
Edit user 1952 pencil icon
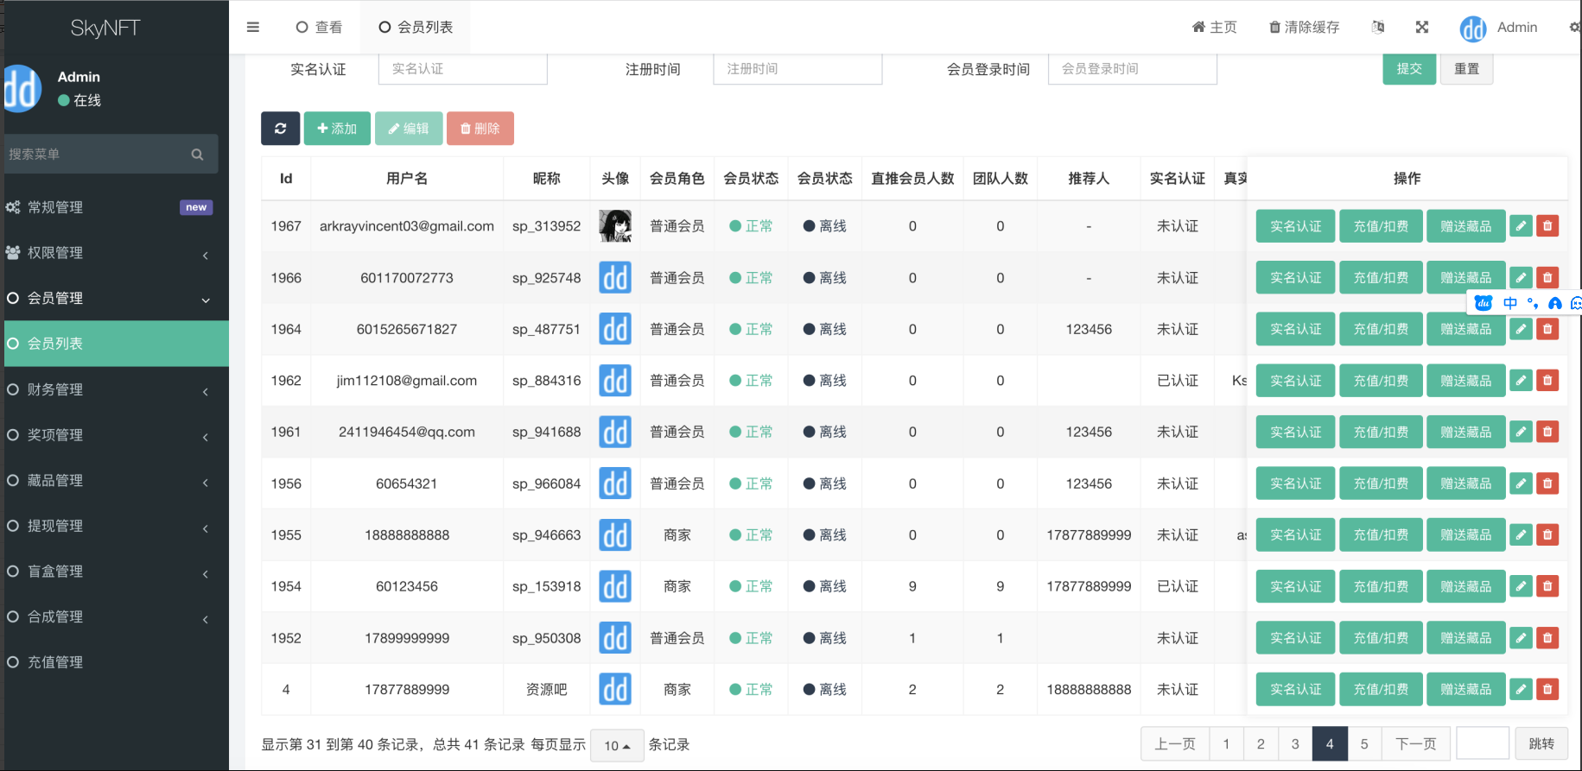click(1522, 638)
